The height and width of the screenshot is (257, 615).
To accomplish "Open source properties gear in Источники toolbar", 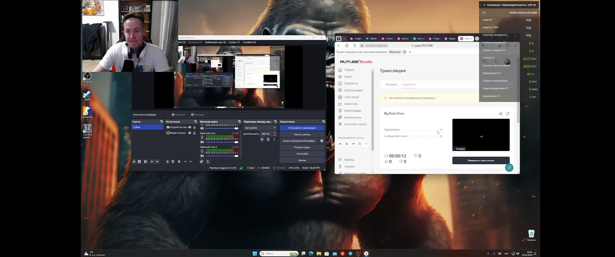I will (179, 162).
